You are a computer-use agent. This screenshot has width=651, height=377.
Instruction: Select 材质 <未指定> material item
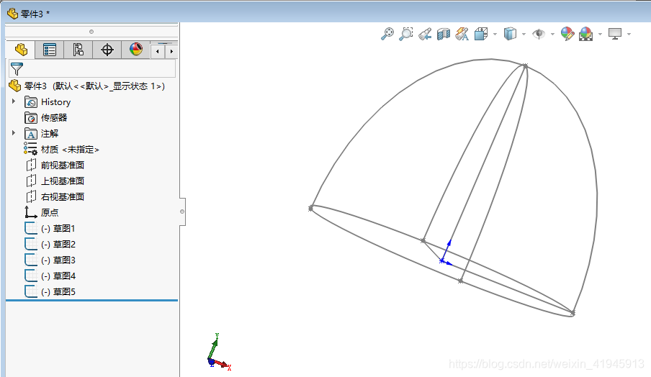pyautogui.click(x=70, y=150)
